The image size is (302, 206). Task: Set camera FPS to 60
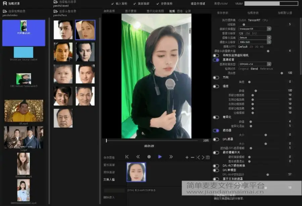262,47
